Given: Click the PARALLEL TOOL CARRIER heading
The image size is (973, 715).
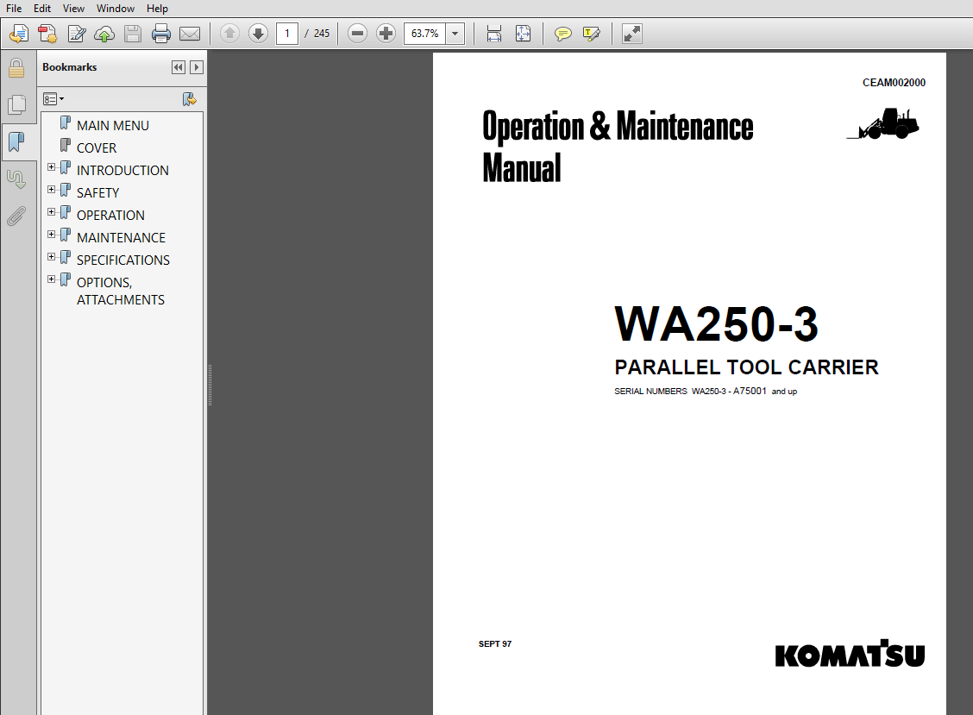Looking at the screenshot, I should pyautogui.click(x=746, y=367).
